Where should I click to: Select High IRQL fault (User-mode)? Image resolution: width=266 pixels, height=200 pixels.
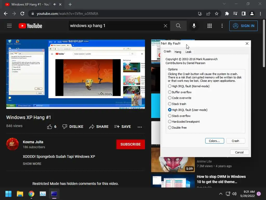188,110
